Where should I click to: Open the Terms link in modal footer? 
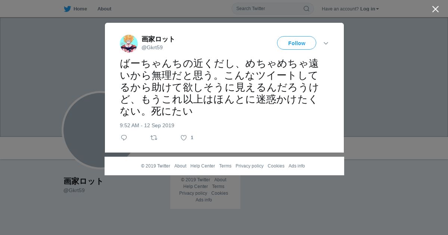click(225, 166)
